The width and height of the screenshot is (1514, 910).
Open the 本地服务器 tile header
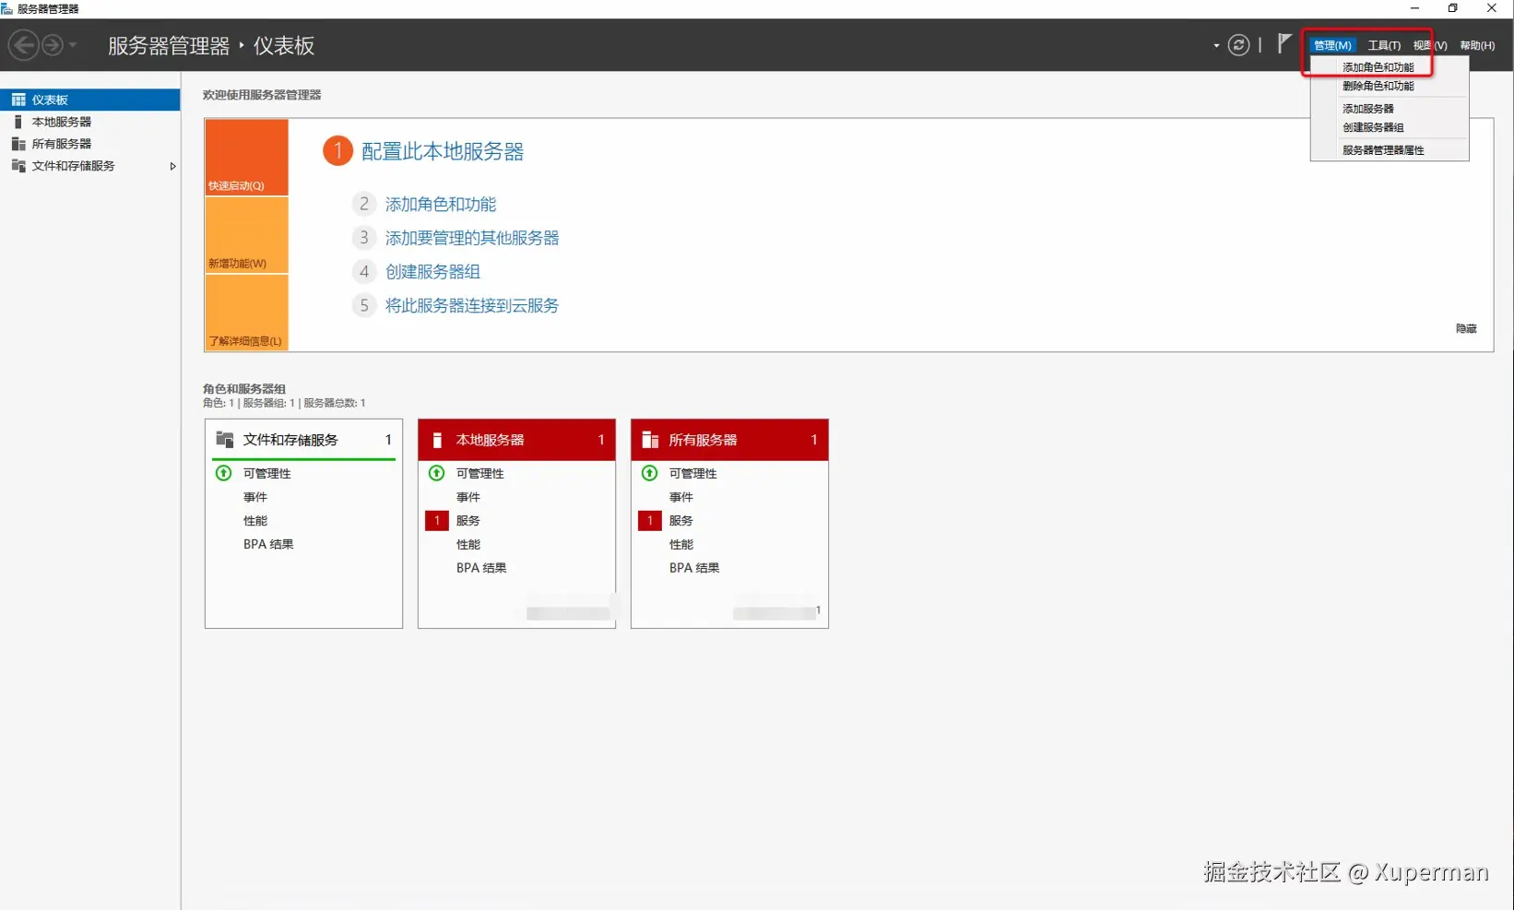pos(516,440)
